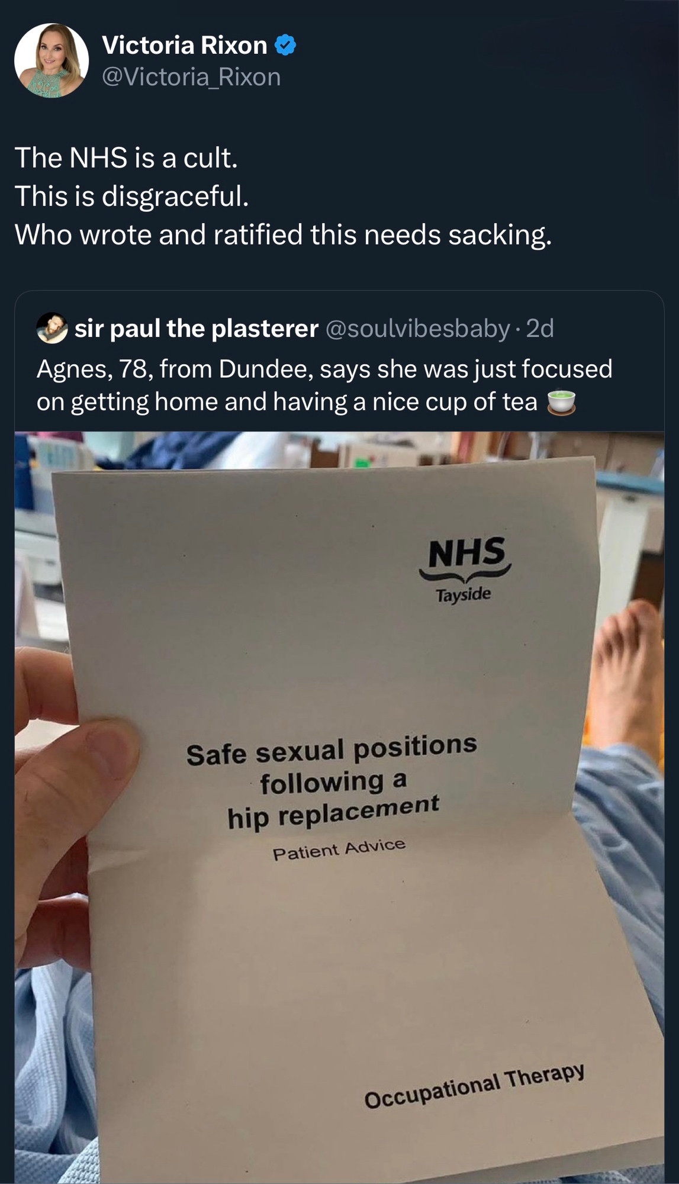This screenshot has height=1184, width=679.
Task: Click 'This is disgraceful.' tweet line
Action: (x=131, y=196)
